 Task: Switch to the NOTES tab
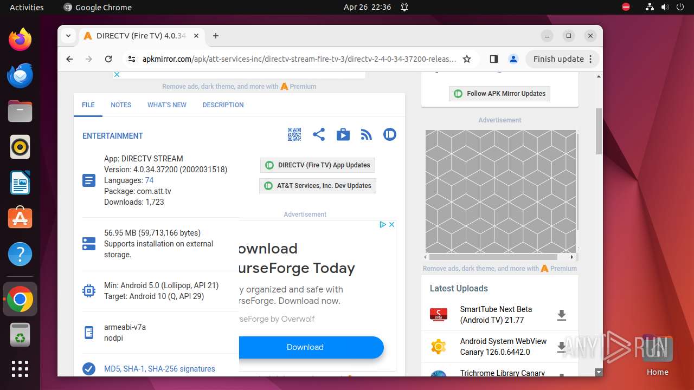(121, 105)
